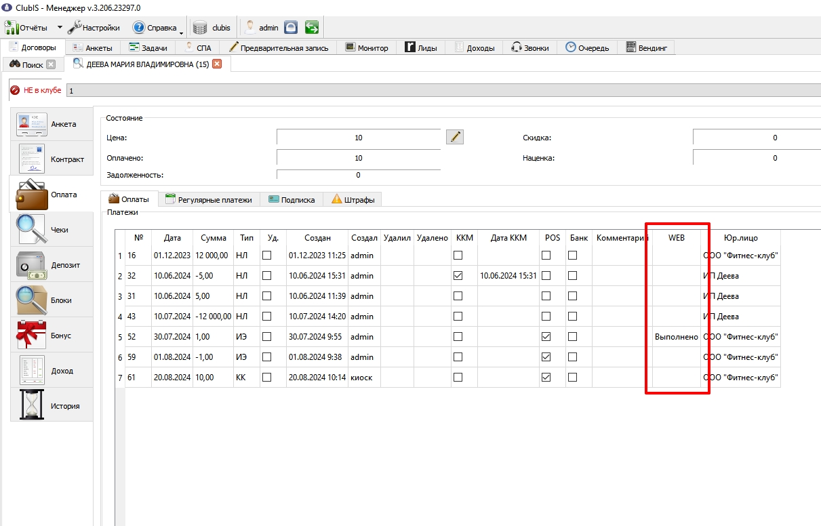Switch to the Договоры tab
This screenshot has height=526, width=821.
33,47
